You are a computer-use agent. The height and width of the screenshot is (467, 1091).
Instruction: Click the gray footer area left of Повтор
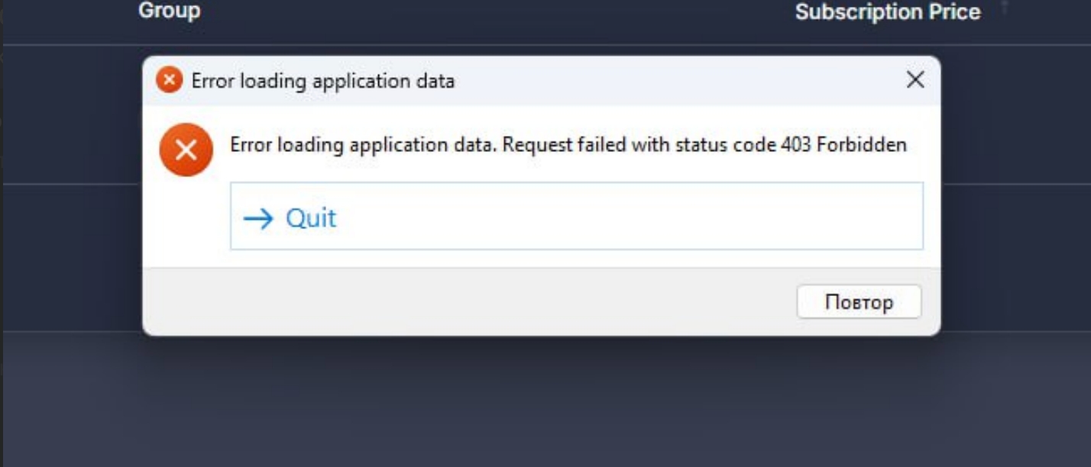coord(458,301)
